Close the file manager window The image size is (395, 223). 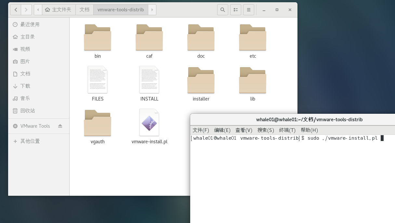pyautogui.click(x=290, y=10)
